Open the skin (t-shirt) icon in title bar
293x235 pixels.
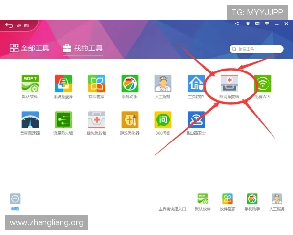coord(248,23)
